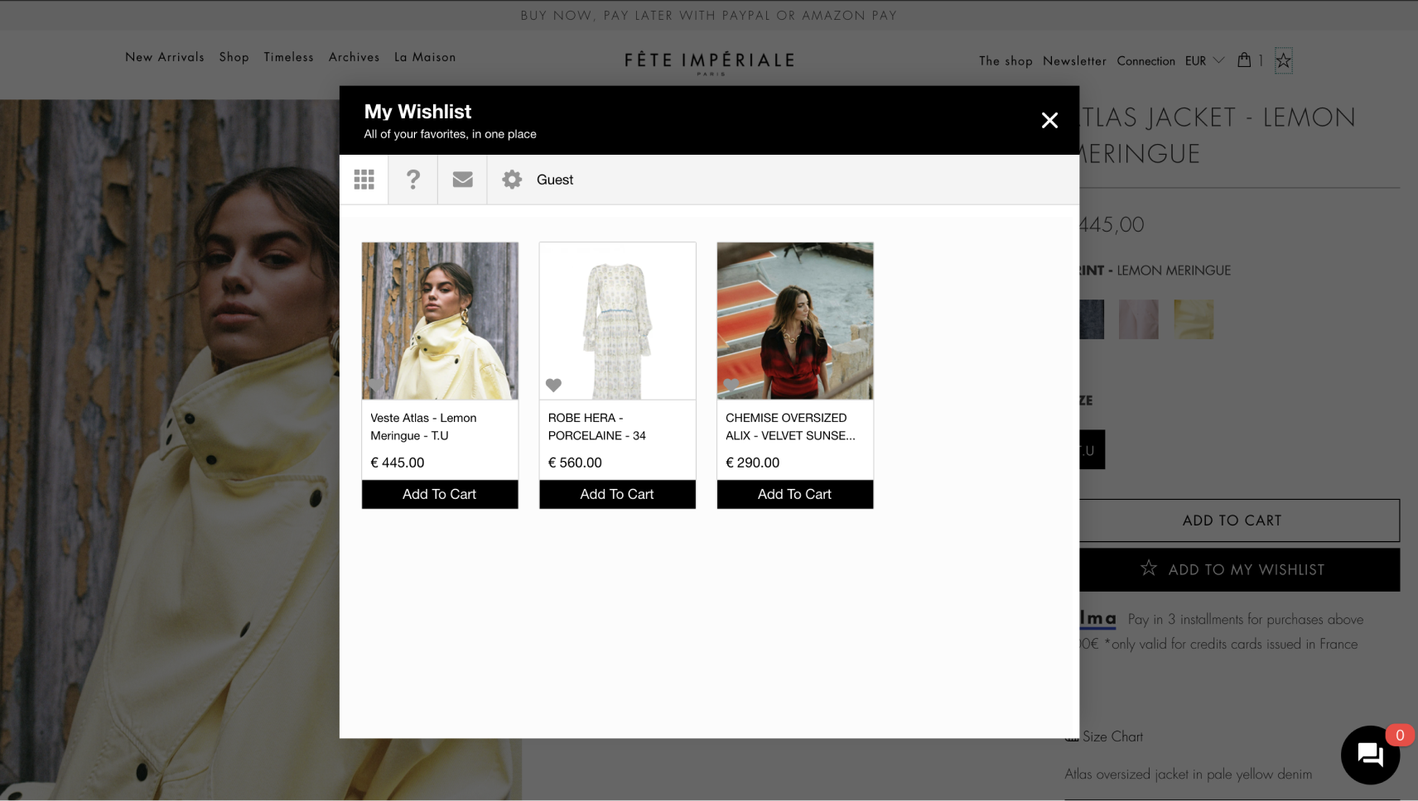Image resolution: width=1418 pixels, height=801 pixels.
Task: Add Veste Atlas Lemon Meringue to cart
Action: click(440, 494)
